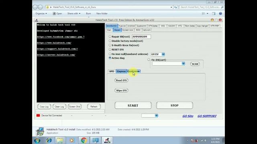Screen dimensions: 257x144
Task: Click the SCAN button
Action: click(x=195, y=64)
